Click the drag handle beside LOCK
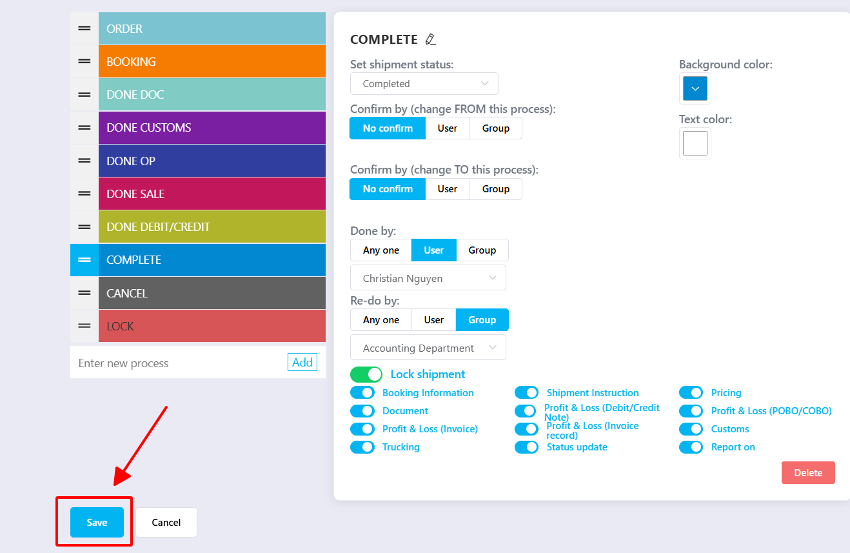This screenshot has width=850, height=553. click(84, 326)
